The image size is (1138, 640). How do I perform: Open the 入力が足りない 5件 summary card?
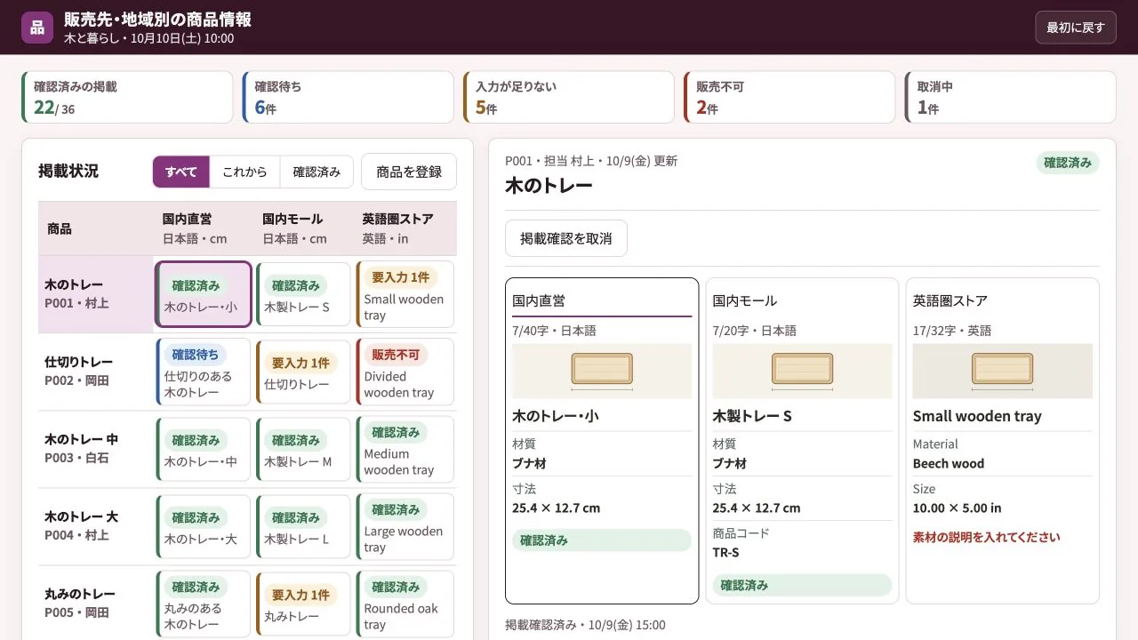(x=569, y=97)
